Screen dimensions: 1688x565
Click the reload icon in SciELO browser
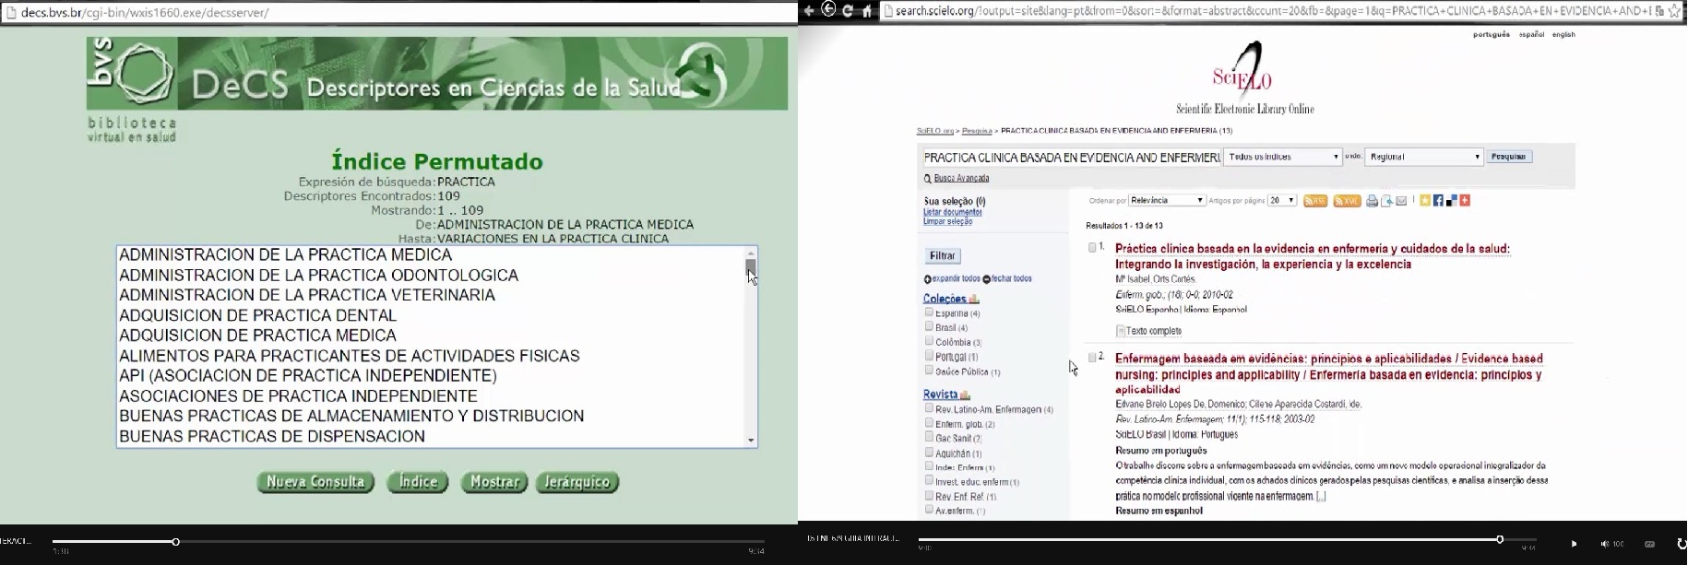pyautogui.click(x=848, y=10)
